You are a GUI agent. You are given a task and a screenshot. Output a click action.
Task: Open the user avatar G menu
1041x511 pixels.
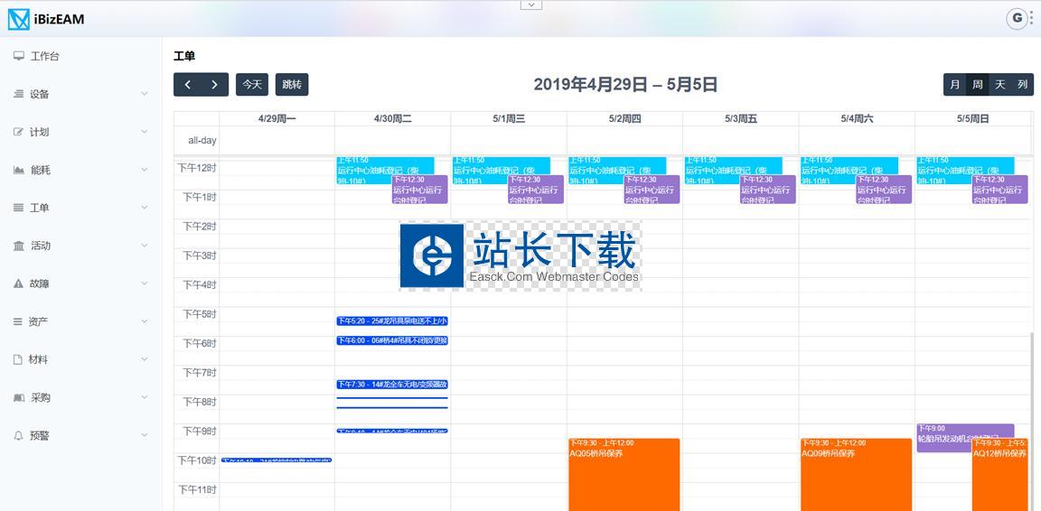tap(1018, 18)
